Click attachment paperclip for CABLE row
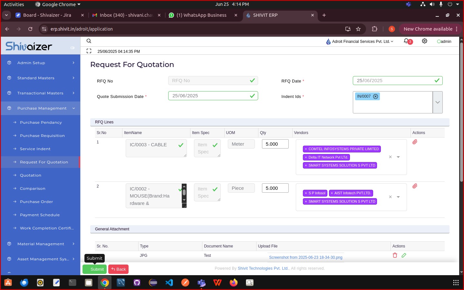The width and height of the screenshot is (464, 290). point(415,142)
